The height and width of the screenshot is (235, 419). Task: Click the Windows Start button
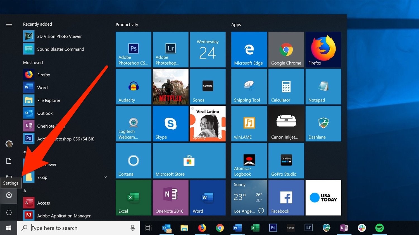[9, 228]
